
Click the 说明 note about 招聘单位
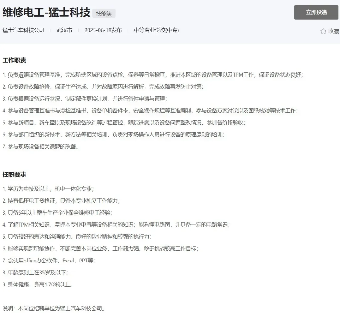pyautogui.click(x=54, y=308)
